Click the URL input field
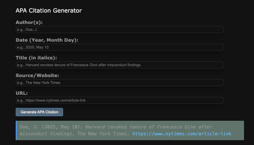 click(120, 100)
